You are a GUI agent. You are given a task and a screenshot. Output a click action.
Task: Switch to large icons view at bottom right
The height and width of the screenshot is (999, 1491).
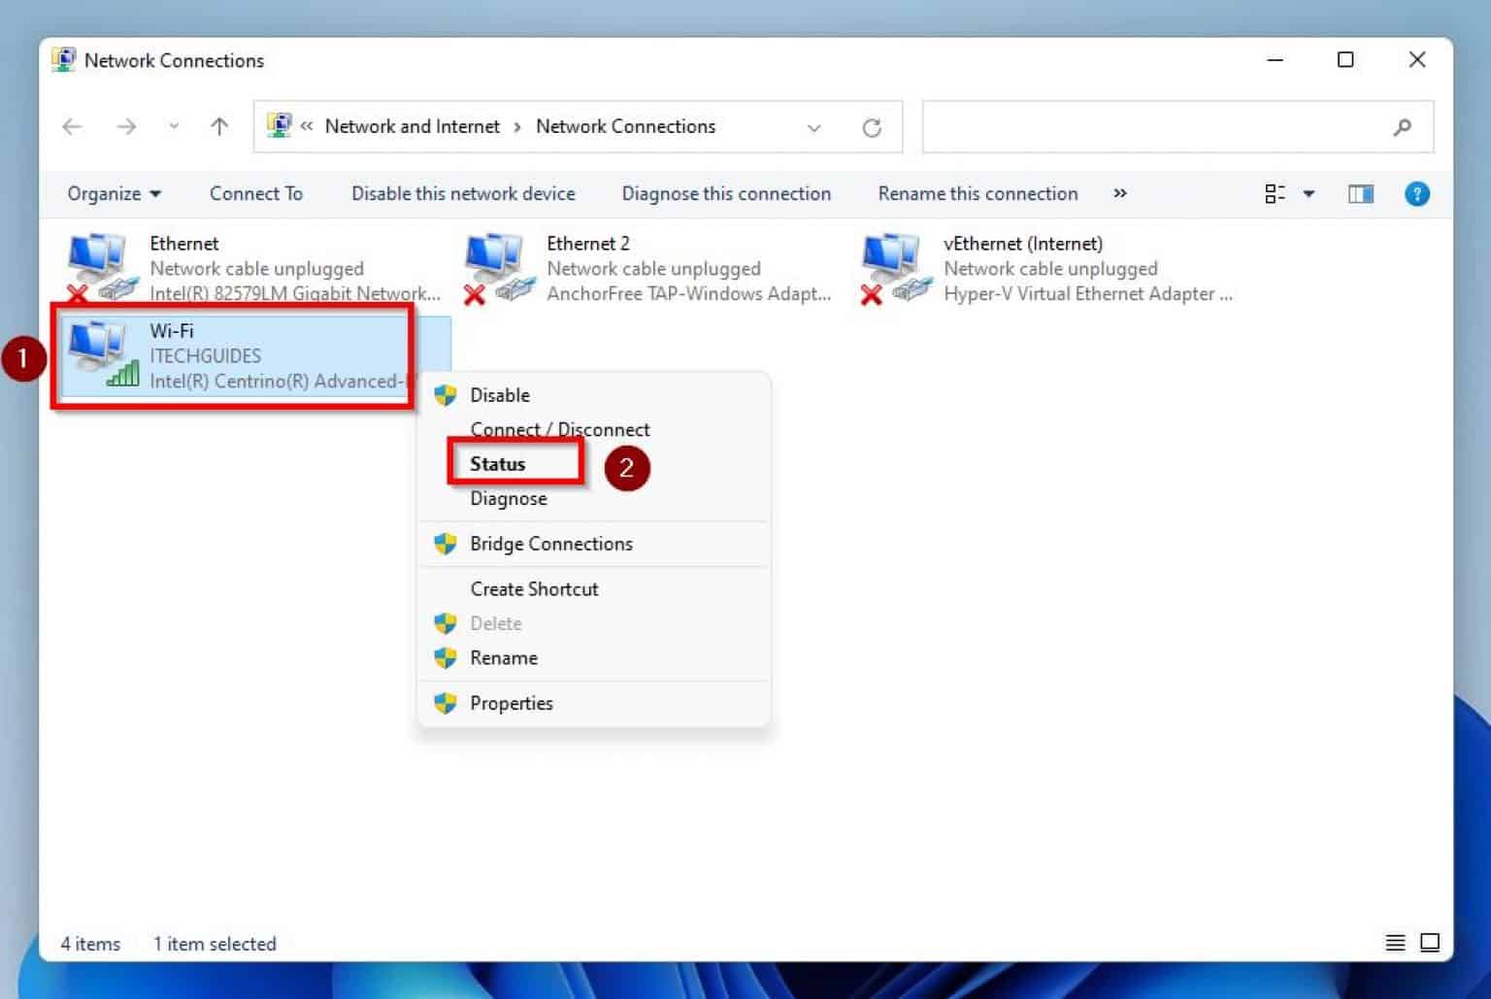point(1431,941)
